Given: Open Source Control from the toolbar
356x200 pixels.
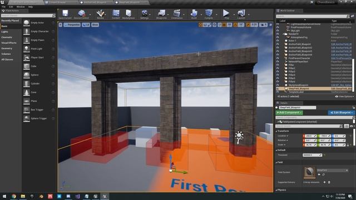Looking at the screenshot, I should tap(81, 13).
